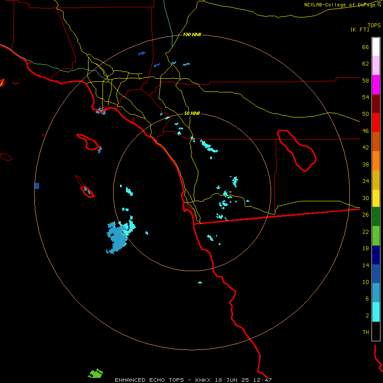This screenshot has height=383, width=383.
Task: Click the 18 JUN 25 12:47 timestamp
Action: point(243,380)
